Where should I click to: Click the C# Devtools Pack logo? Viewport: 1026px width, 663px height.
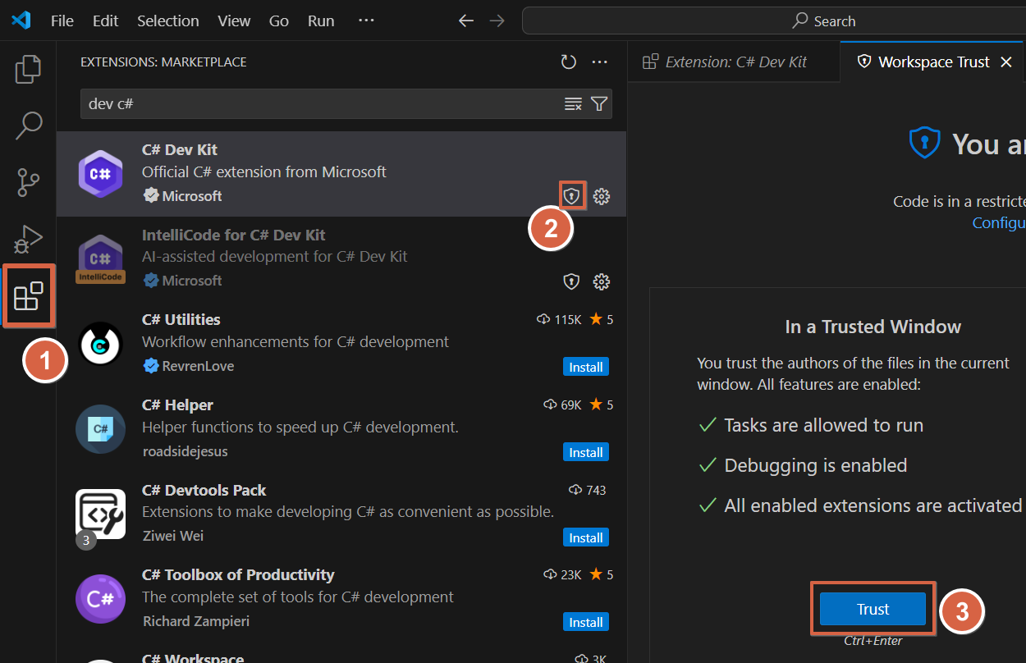tap(100, 514)
